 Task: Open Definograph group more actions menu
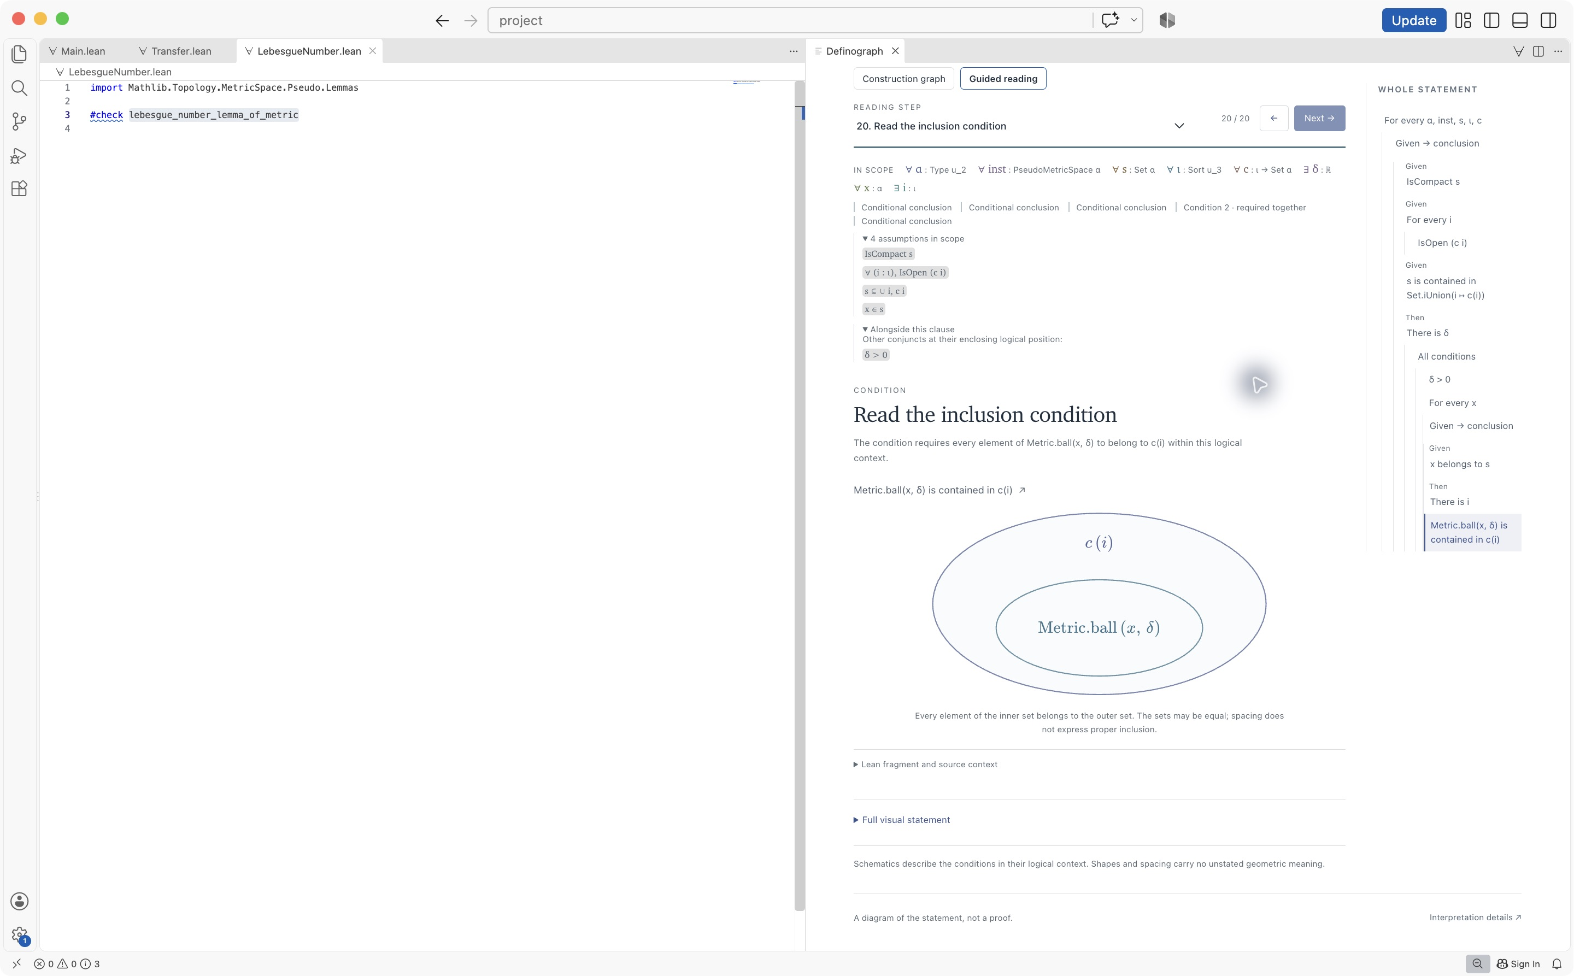1558,51
